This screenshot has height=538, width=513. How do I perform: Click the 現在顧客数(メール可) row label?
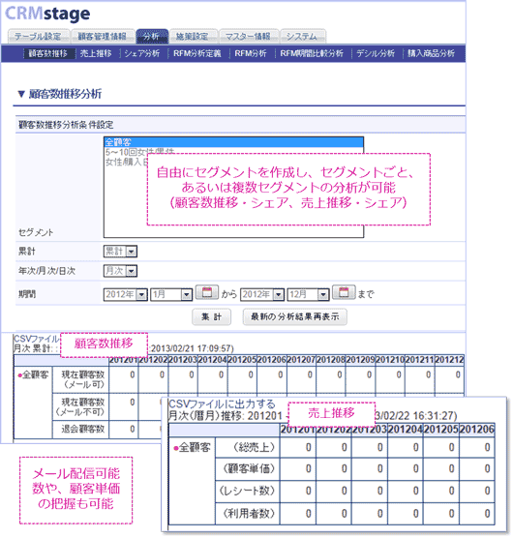81,379
